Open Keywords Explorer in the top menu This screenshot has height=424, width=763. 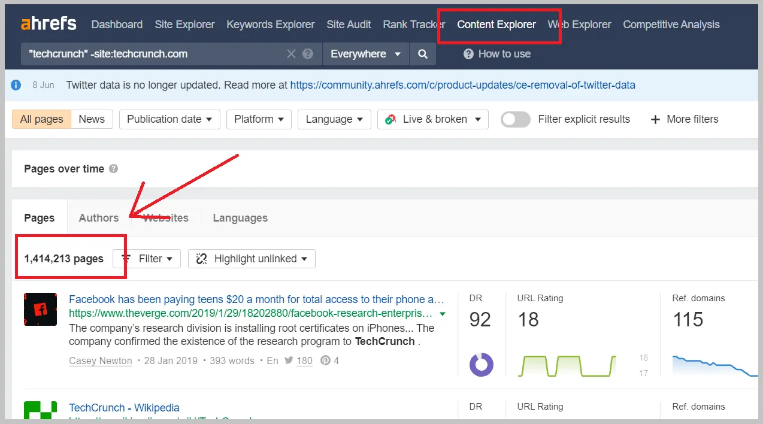pyautogui.click(x=270, y=25)
